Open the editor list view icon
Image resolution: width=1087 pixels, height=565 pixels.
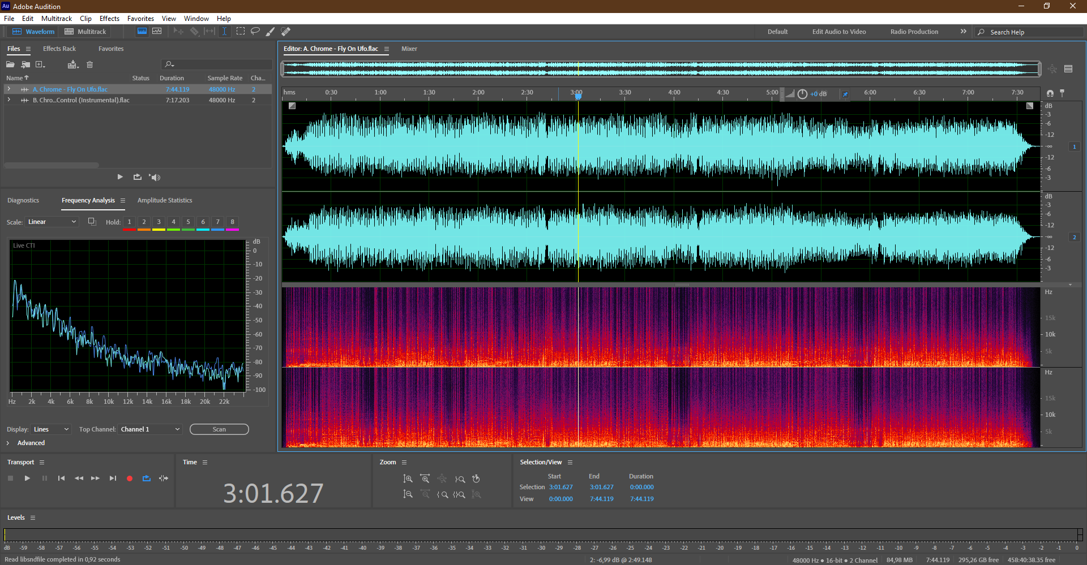1068,69
